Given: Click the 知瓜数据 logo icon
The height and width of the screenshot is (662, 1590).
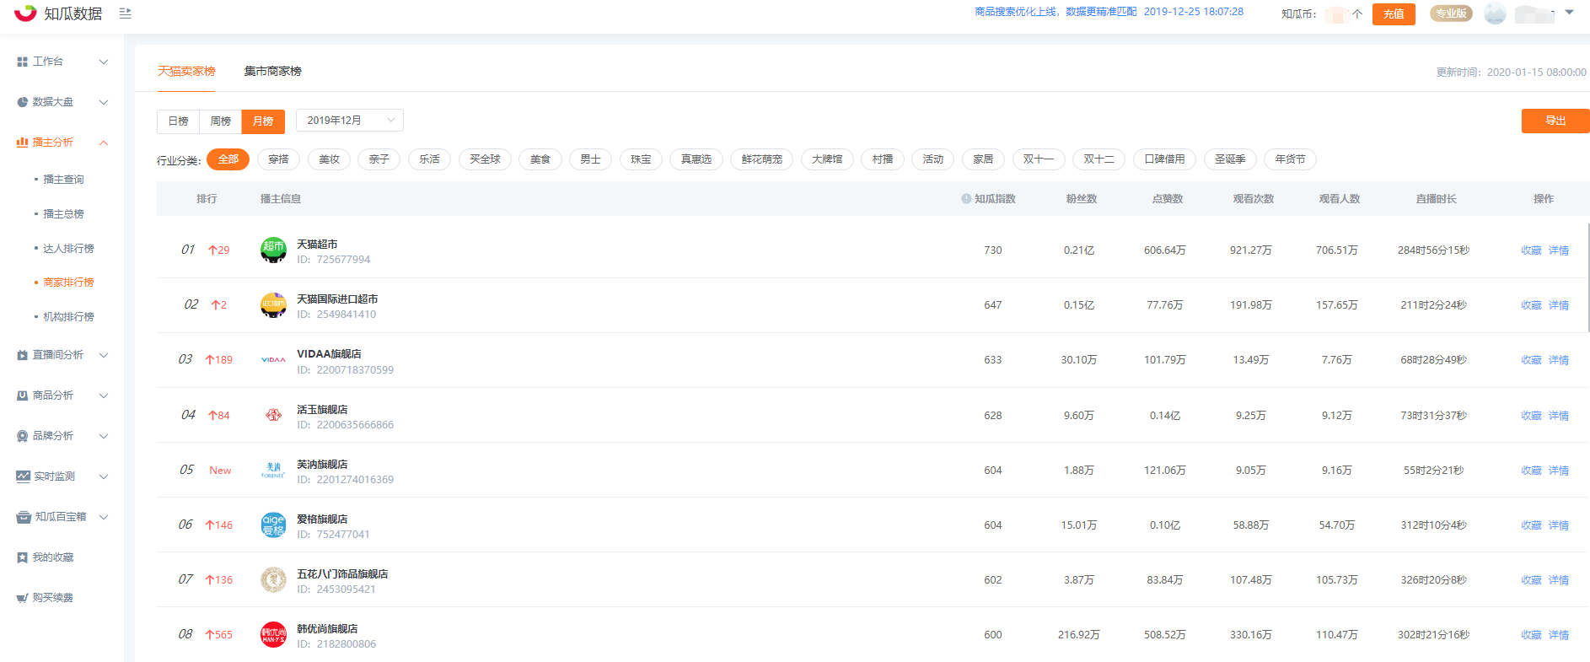Looking at the screenshot, I should [25, 12].
